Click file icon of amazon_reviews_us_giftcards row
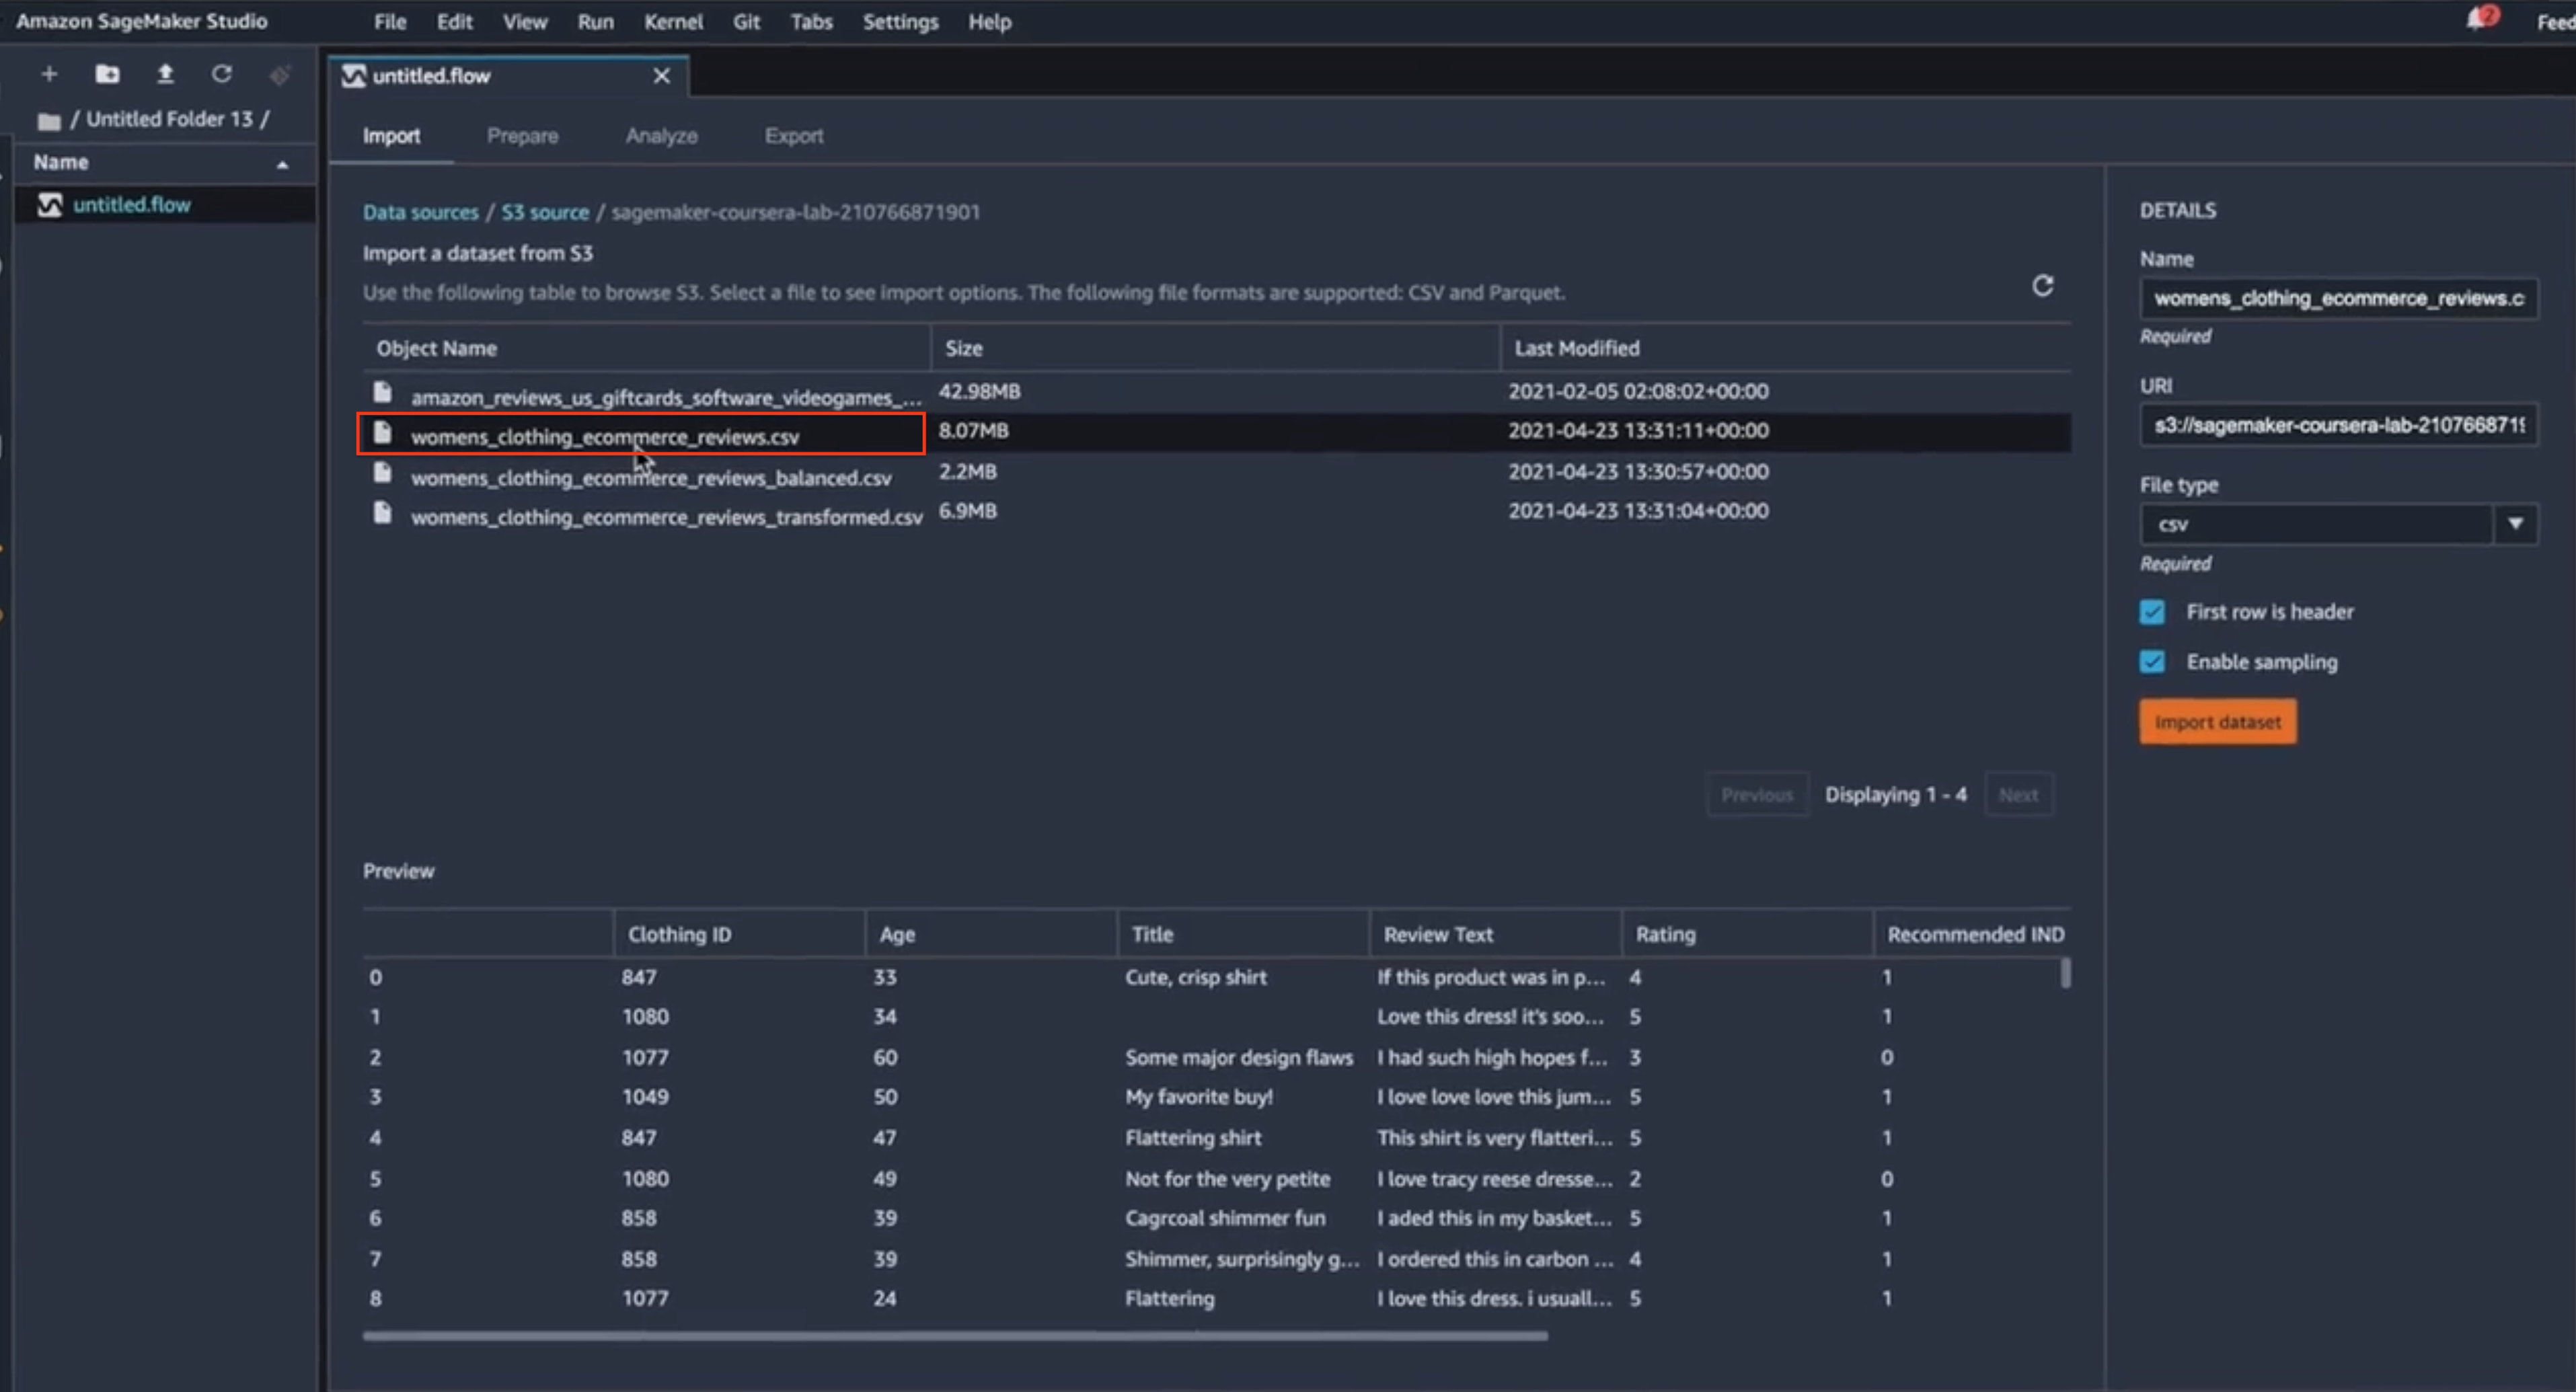 [382, 392]
